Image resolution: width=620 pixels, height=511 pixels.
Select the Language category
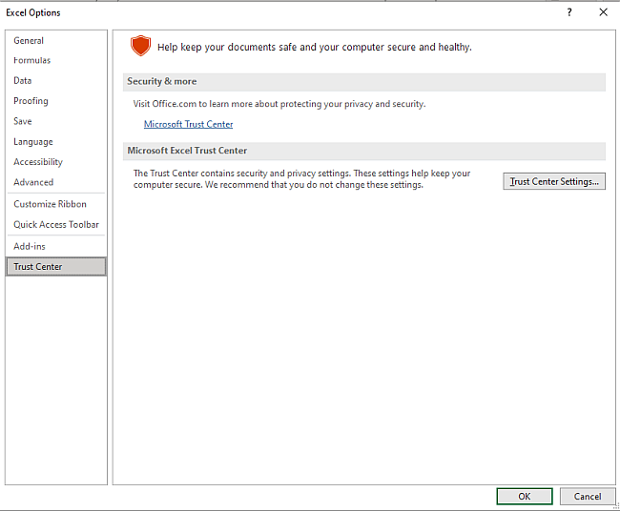click(33, 142)
